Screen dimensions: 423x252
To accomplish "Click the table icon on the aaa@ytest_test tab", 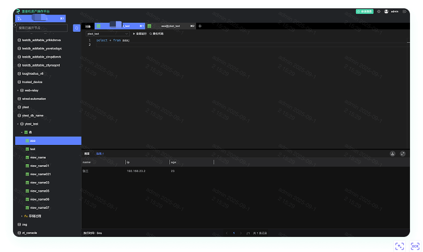I will point(149,26).
